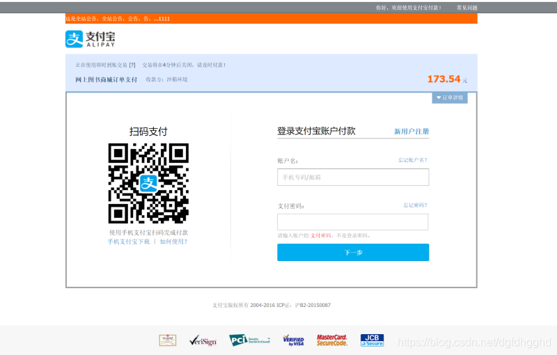The width and height of the screenshot is (557, 355).
Task: Click the Verified by VISA logo
Action: point(293,340)
